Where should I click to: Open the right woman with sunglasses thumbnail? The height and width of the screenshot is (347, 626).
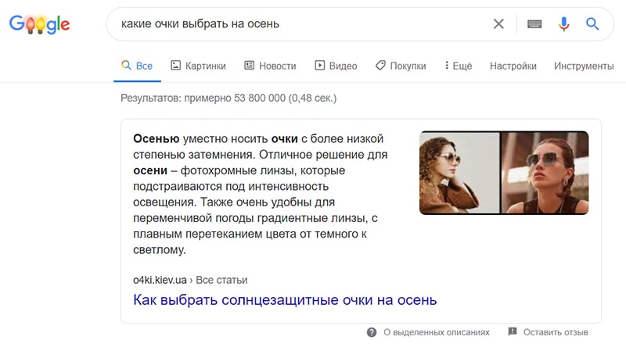pos(545,173)
